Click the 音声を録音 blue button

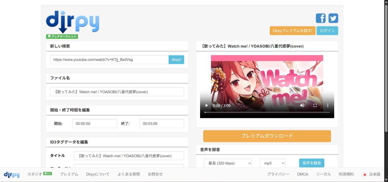click(311, 163)
